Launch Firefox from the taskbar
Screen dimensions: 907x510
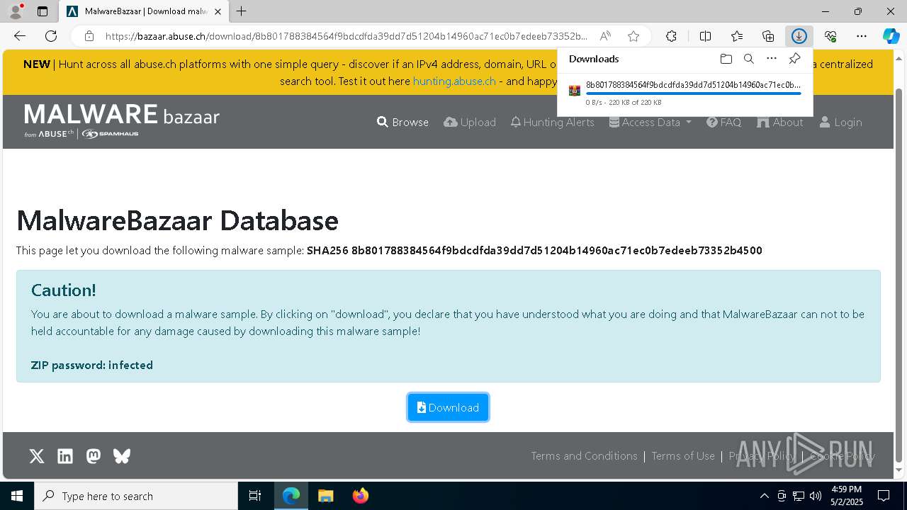click(x=361, y=496)
